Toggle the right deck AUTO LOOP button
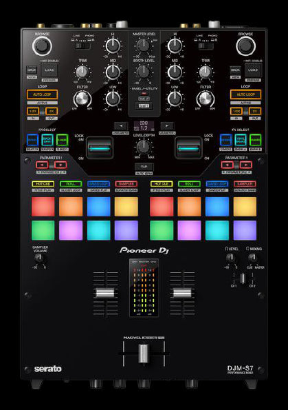288x410 pixels. tap(246, 94)
